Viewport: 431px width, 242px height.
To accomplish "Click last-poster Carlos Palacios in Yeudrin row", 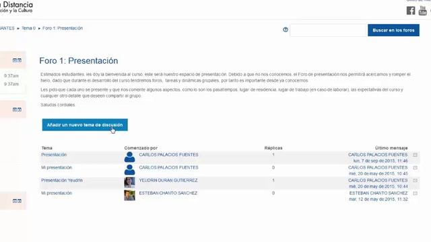I will coord(378,181).
